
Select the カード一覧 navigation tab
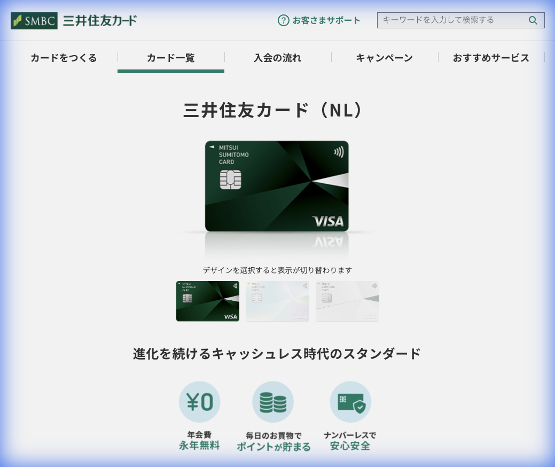point(170,58)
